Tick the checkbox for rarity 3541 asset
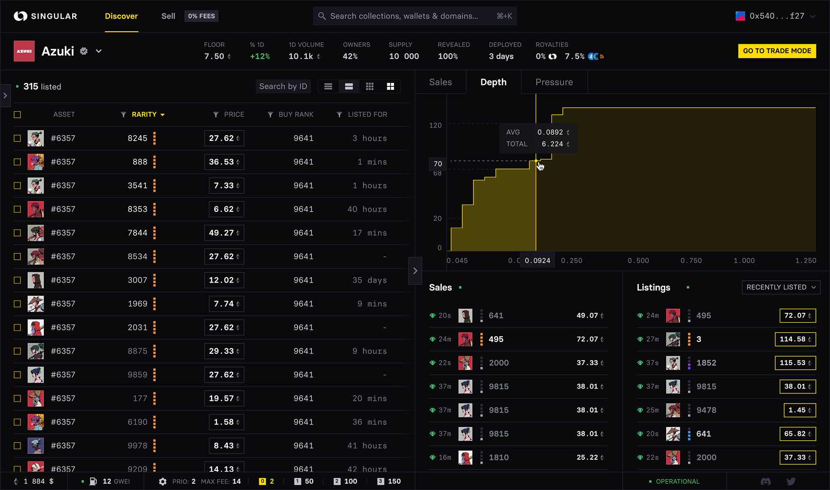Screen dimensions: 830x490 coord(18,185)
